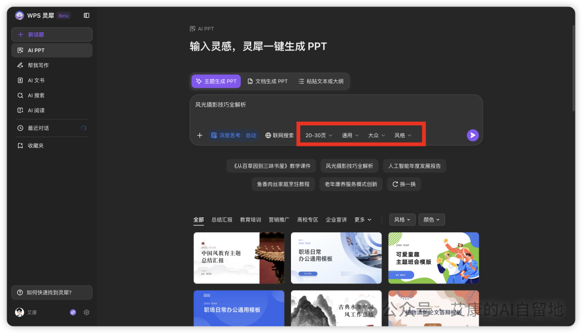Open the 20-30页 page count dropdown
Image resolution: width=582 pixels, height=333 pixels.
tap(317, 135)
